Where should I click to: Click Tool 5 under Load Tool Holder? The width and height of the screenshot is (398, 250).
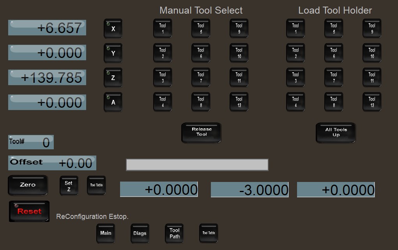click(x=334, y=28)
